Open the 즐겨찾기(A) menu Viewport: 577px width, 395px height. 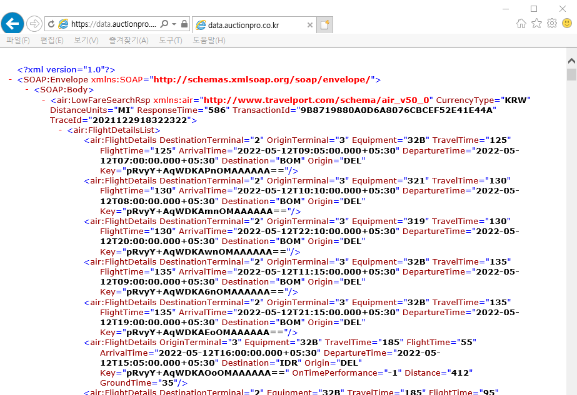(128, 41)
